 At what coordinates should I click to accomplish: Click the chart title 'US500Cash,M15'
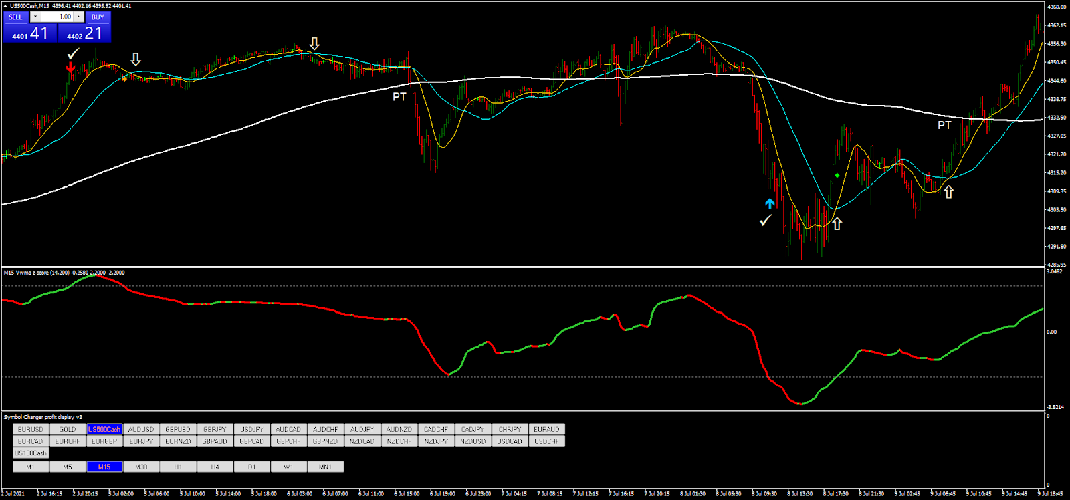(30, 6)
